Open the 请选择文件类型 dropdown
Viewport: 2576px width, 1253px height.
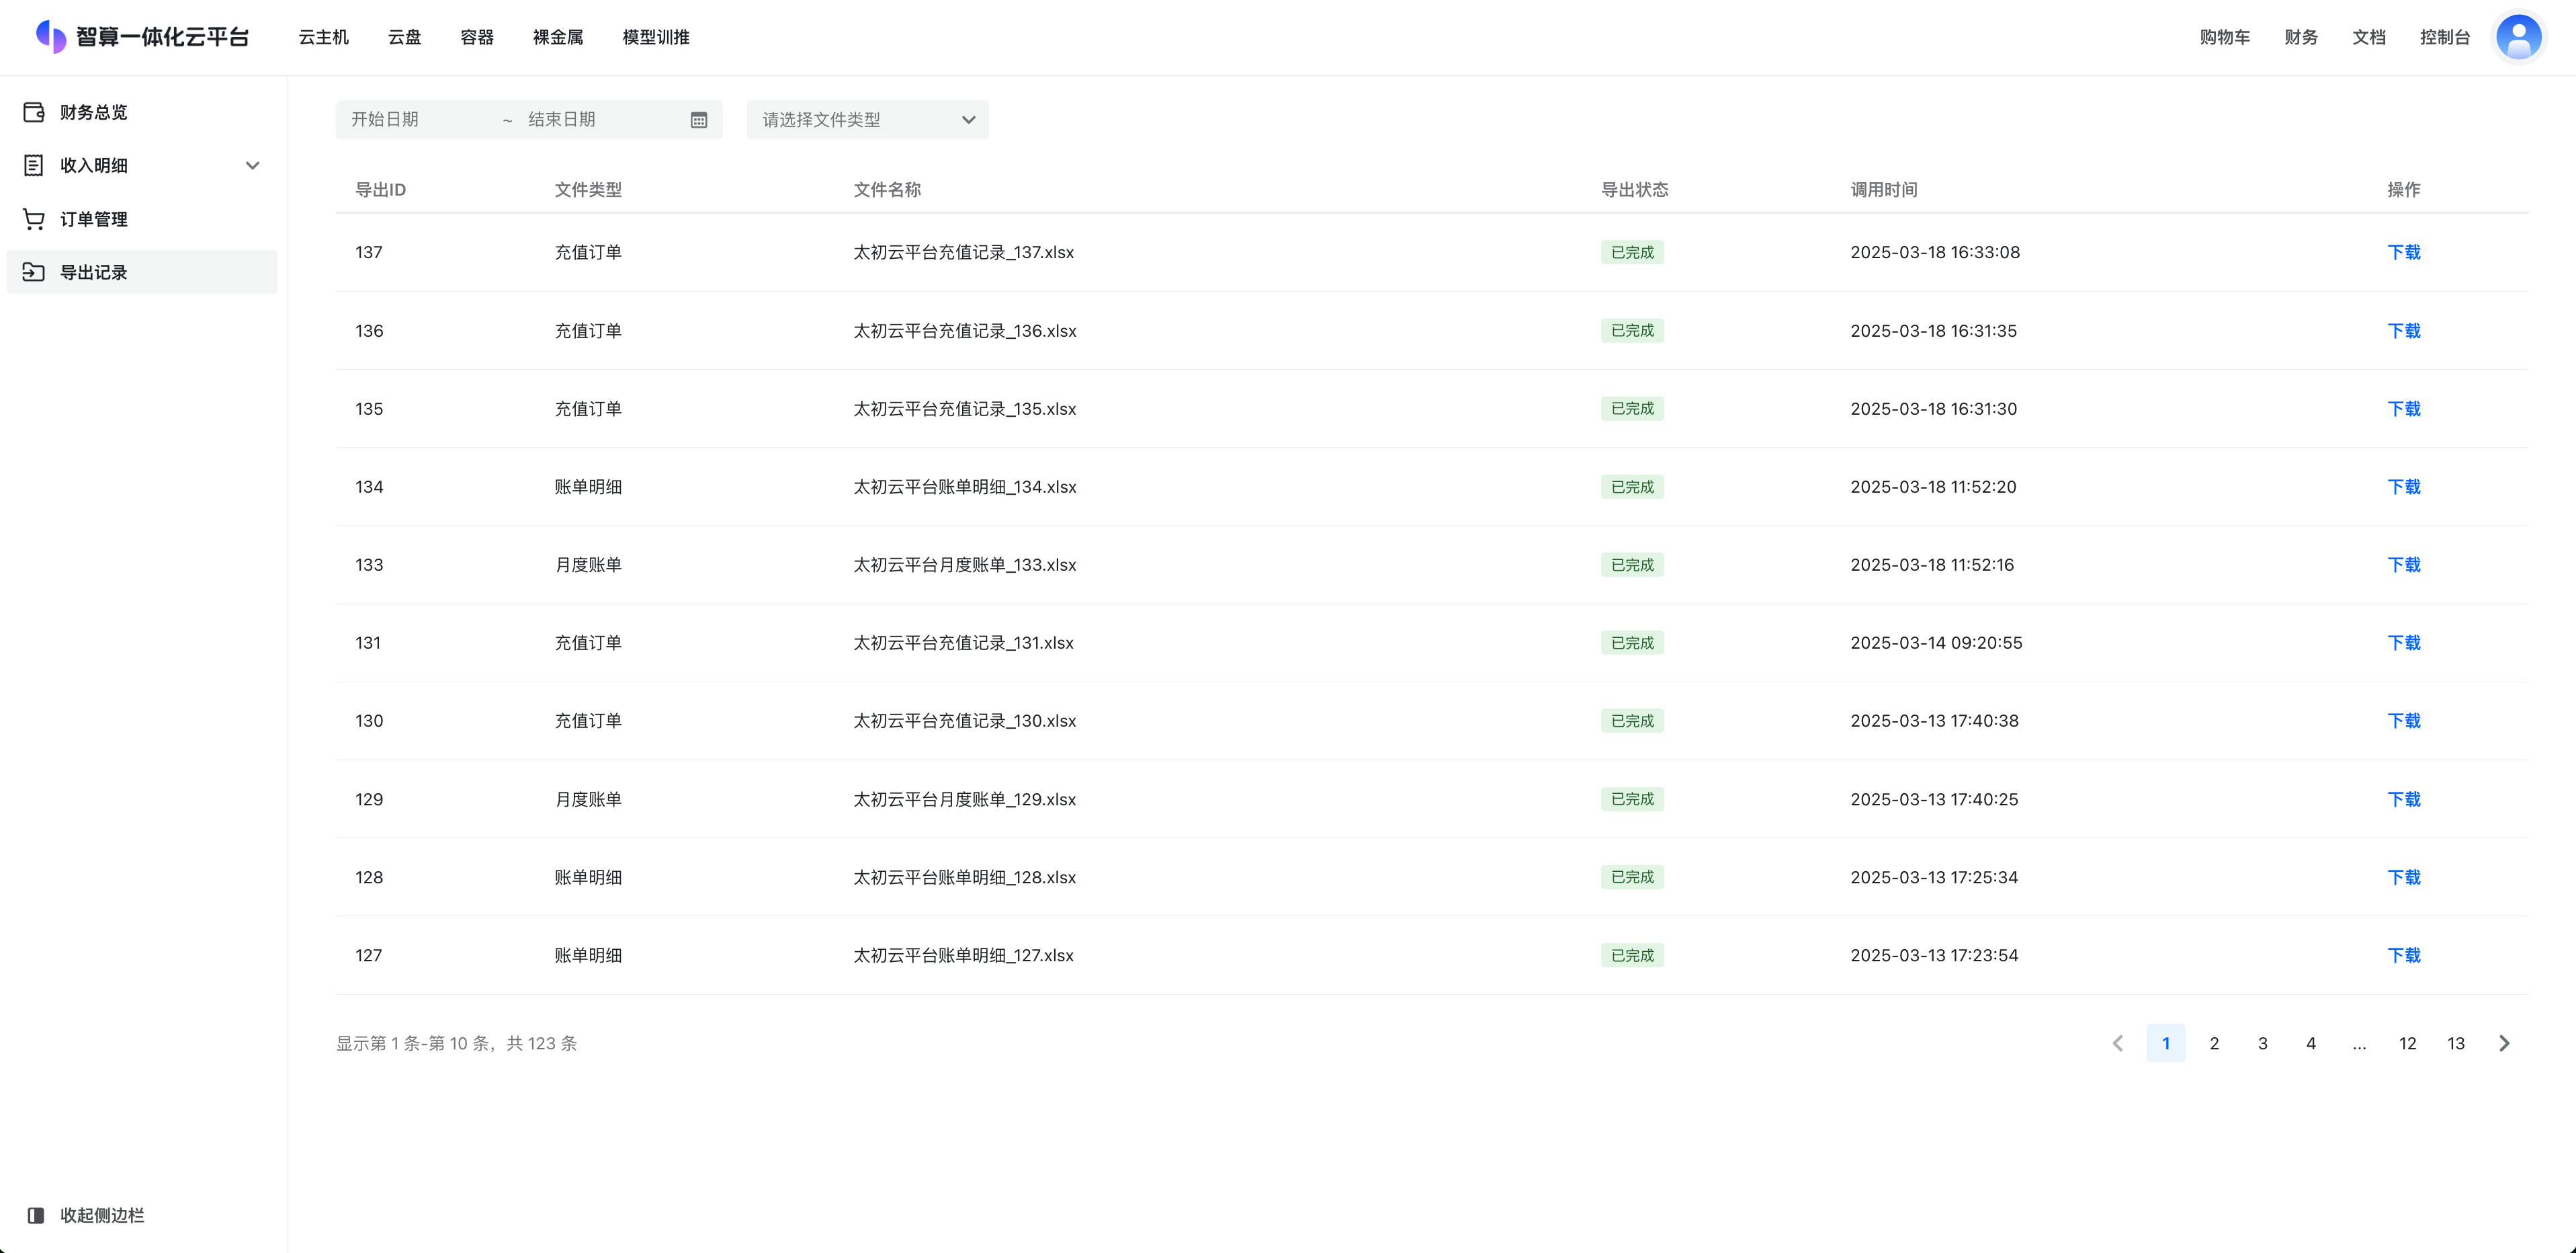[x=867, y=120]
